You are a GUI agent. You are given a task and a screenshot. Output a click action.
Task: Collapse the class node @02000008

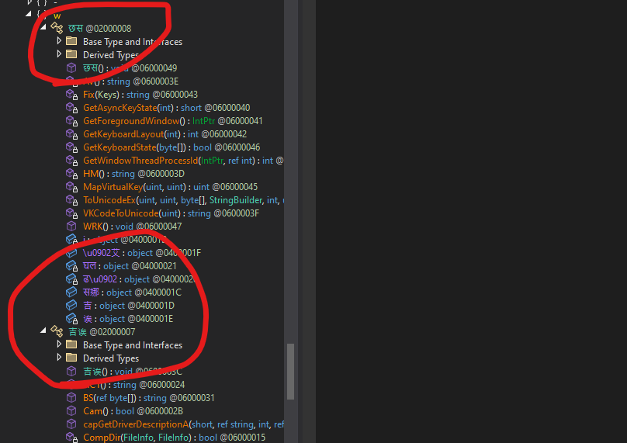(x=43, y=29)
